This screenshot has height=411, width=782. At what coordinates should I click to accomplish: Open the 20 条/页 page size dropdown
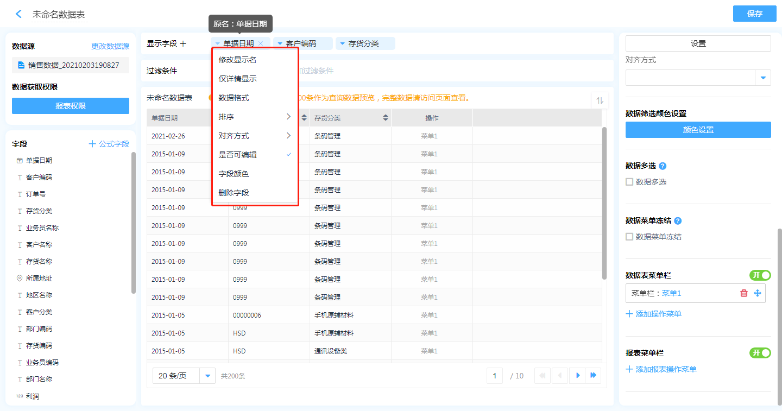click(x=207, y=376)
